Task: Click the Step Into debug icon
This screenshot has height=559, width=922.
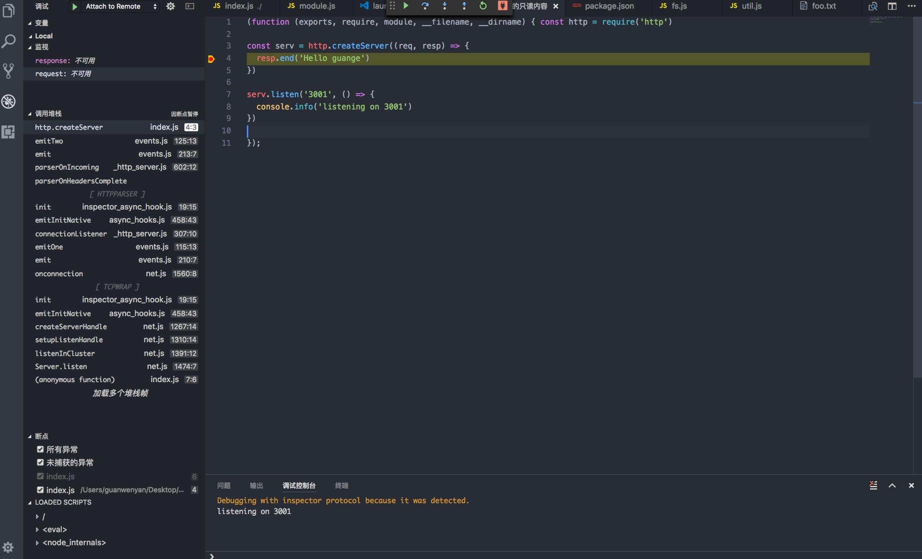Action: tap(444, 6)
